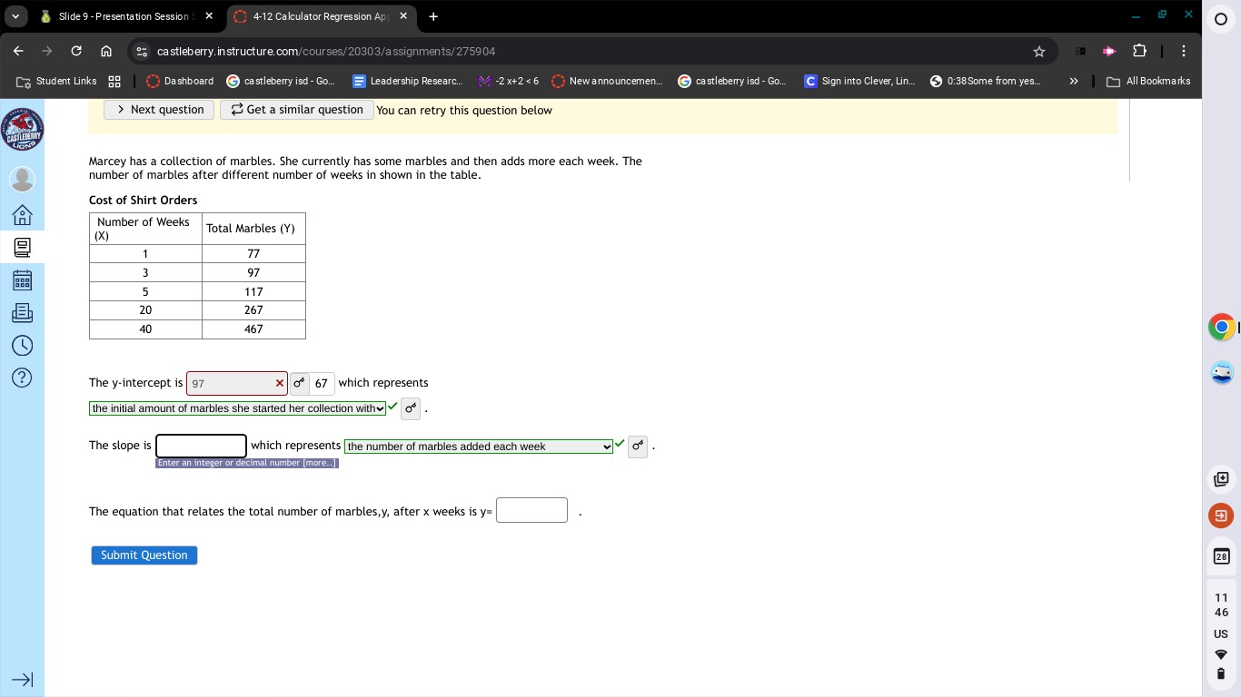Open Account avatar in Canvas sidebar
Screen dimensions: 1241x697
pos(22,179)
